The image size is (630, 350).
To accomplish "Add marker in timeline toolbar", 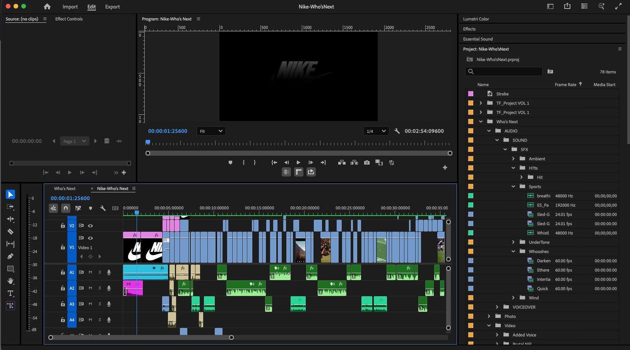I will pyautogui.click(x=91, y=208).
